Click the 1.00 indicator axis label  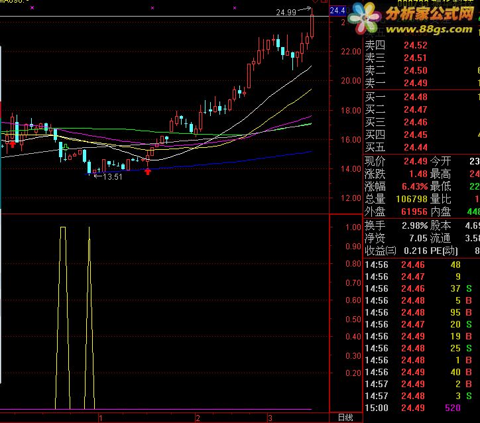click(353, 227)
